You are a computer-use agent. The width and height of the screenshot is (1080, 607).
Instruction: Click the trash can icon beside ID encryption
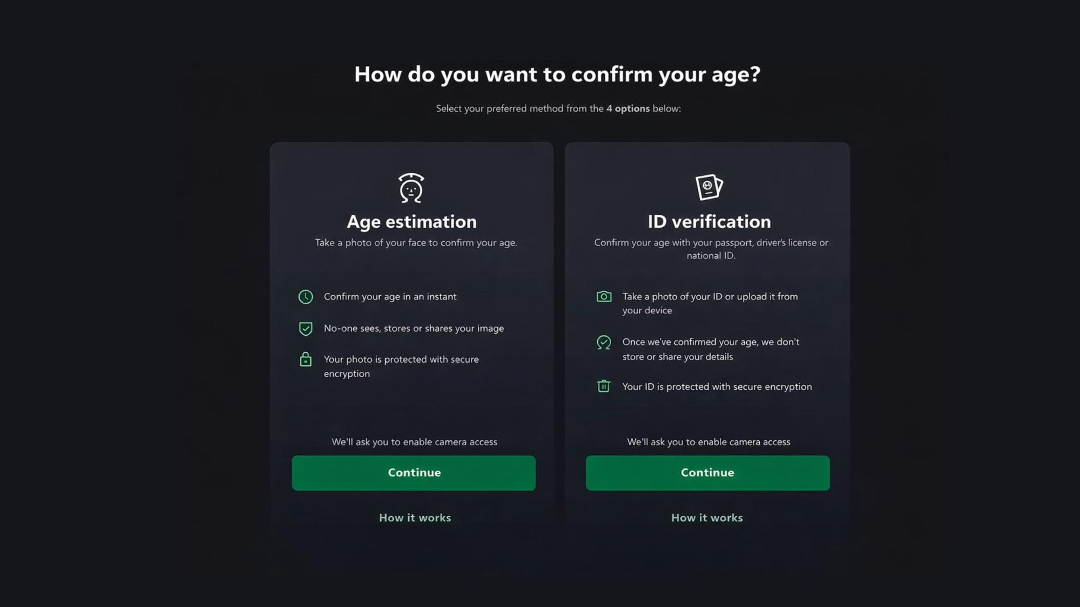[x=604, y=386]
